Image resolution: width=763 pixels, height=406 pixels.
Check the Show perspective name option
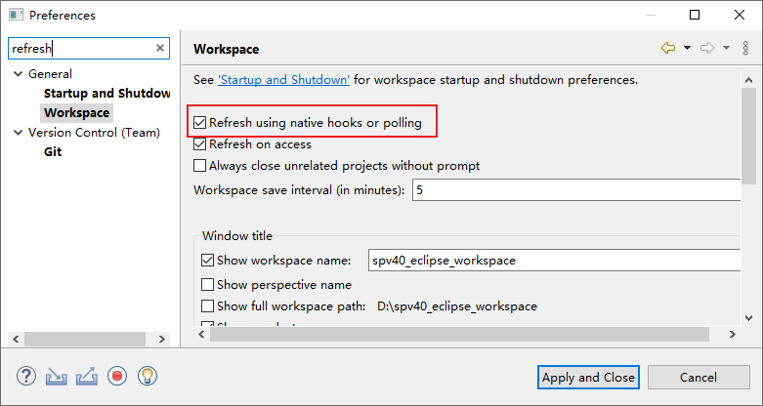click(207, 285)
